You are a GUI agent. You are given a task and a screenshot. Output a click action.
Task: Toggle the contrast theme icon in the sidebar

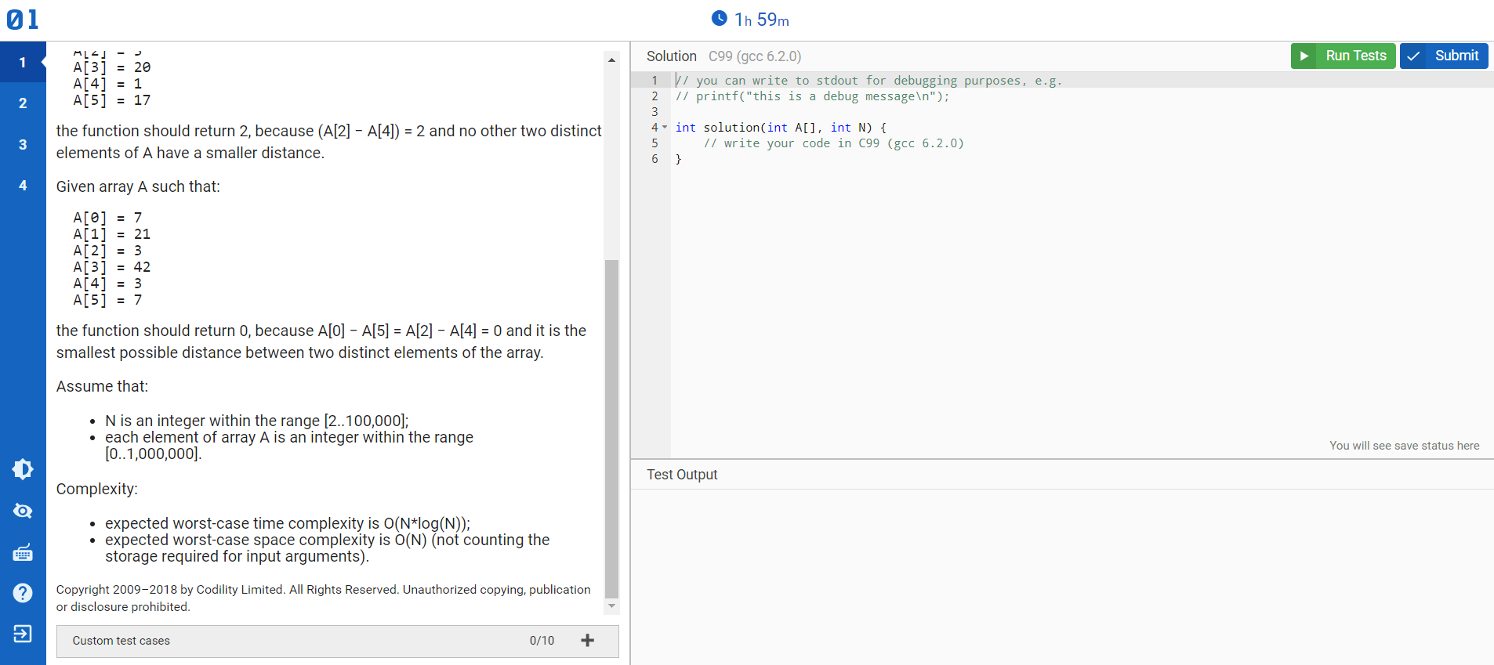coord(23,469)
